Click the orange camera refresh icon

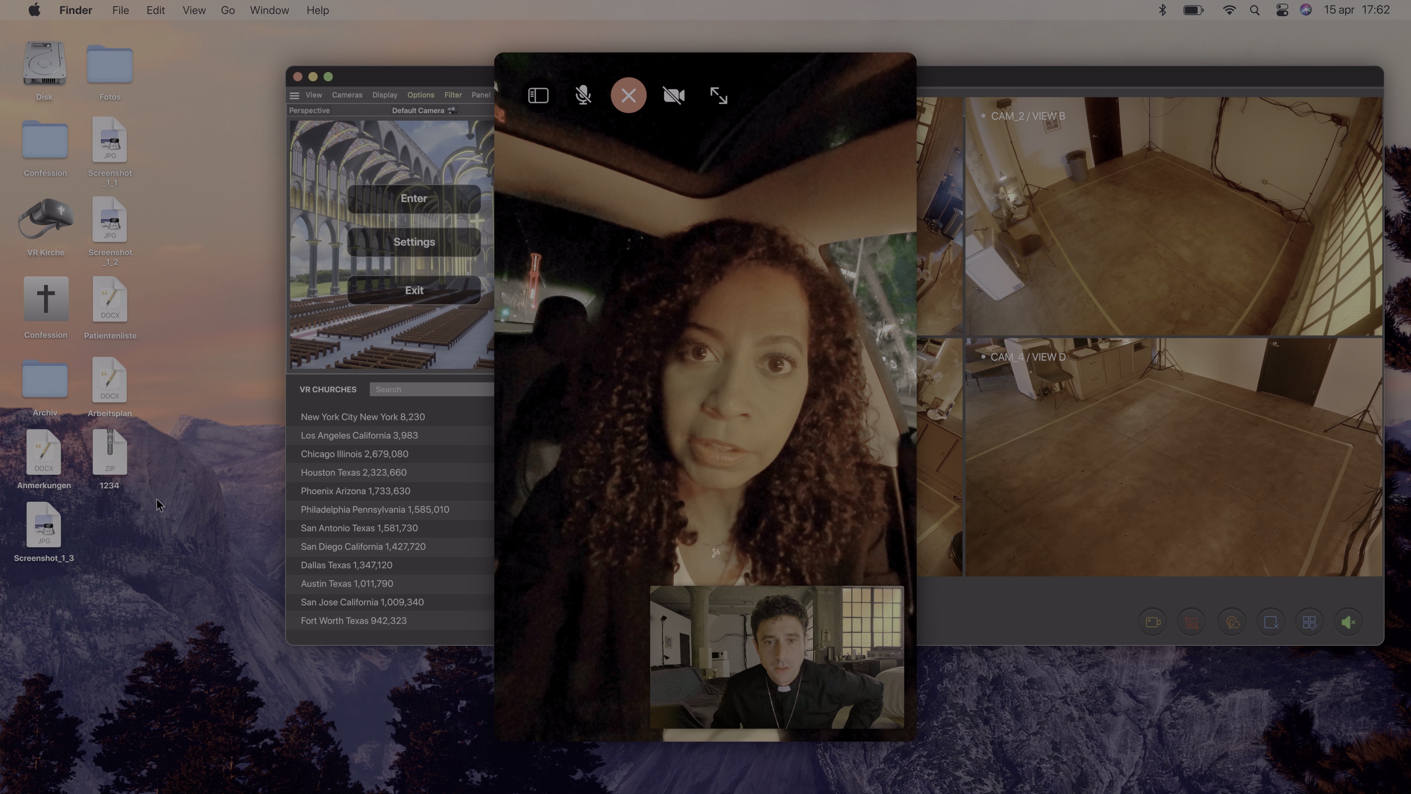coord(1232,622)
